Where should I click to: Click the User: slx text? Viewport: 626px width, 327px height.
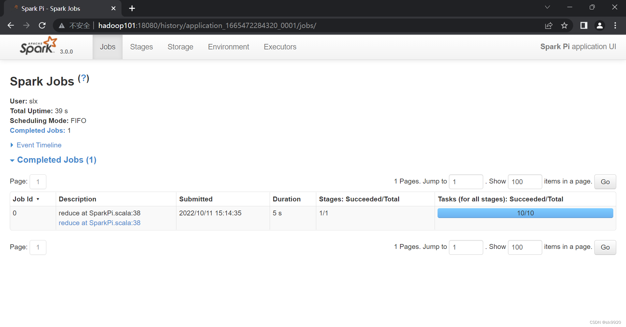click(x=24, y=101)
